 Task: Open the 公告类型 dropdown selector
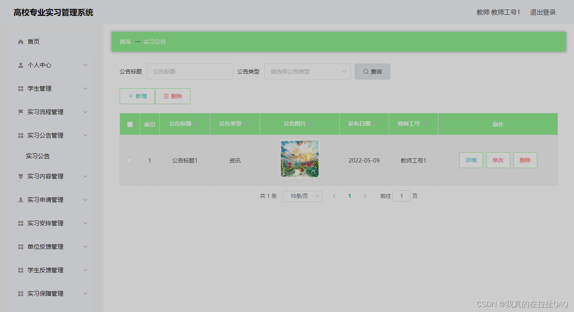307,71
